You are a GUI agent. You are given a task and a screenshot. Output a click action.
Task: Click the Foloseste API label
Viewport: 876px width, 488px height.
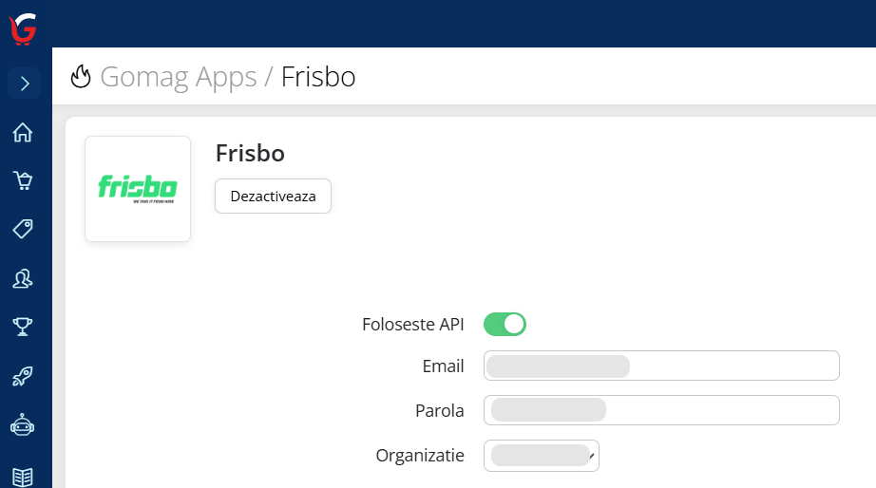[x=413, y=325]
